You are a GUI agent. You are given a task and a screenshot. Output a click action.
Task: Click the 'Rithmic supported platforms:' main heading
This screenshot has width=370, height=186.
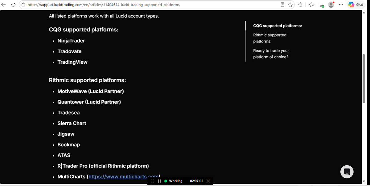87,80
